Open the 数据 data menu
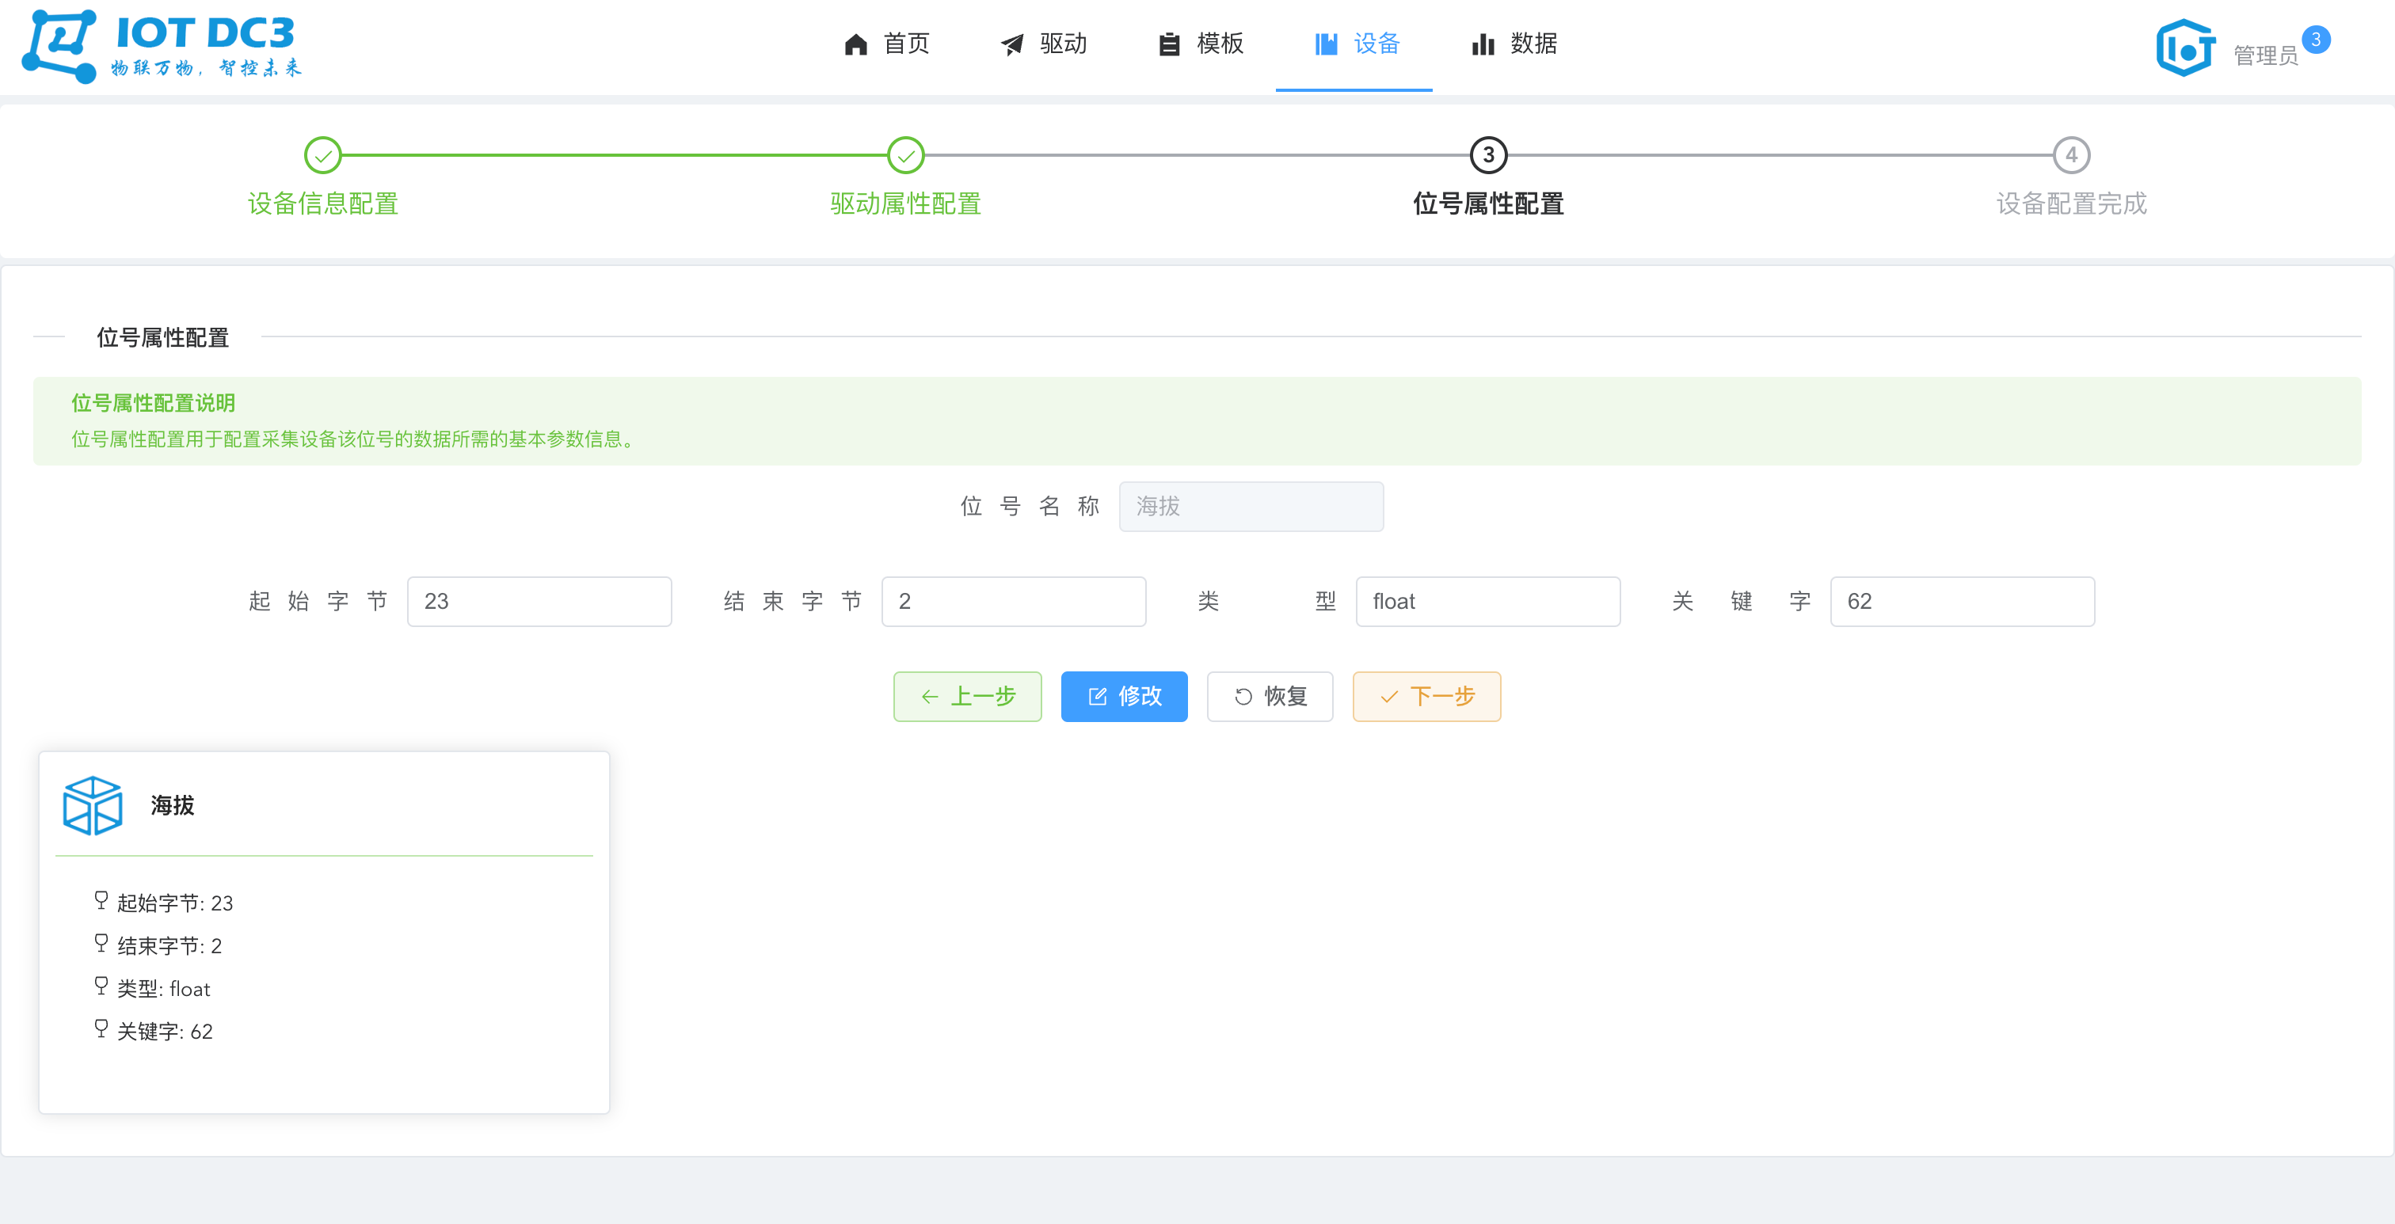This screenshot has height=1224, width=2395. pyautogui.click(x=1514, y=44)
